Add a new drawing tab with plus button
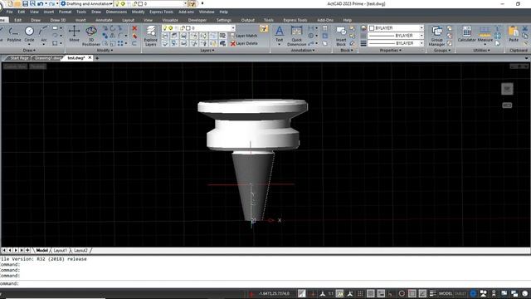 coord(97,58)
